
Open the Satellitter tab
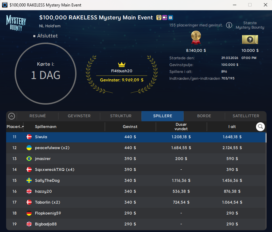246,116
